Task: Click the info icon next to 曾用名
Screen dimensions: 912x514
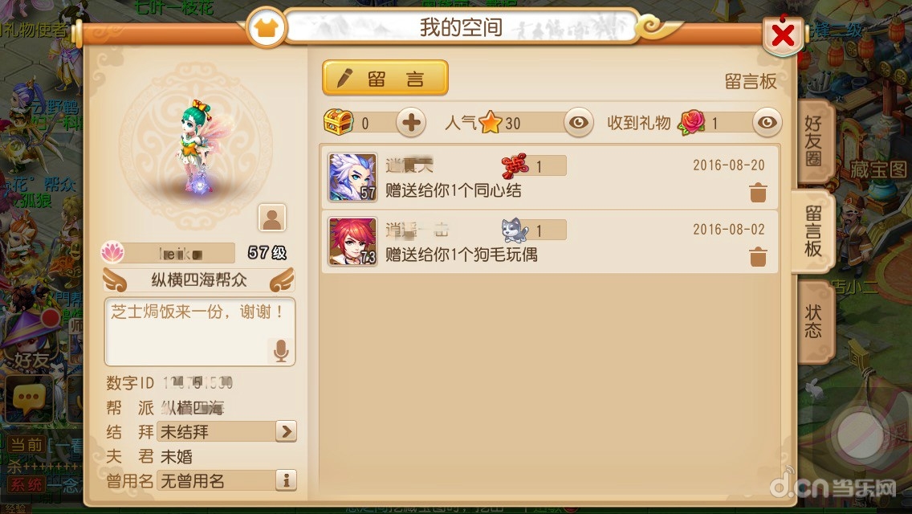Action: coord(286,480)
